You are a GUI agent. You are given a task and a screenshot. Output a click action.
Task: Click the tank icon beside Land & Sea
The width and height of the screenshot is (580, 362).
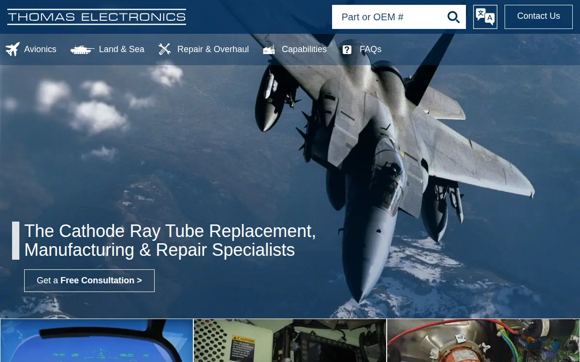tap(82, 49)
